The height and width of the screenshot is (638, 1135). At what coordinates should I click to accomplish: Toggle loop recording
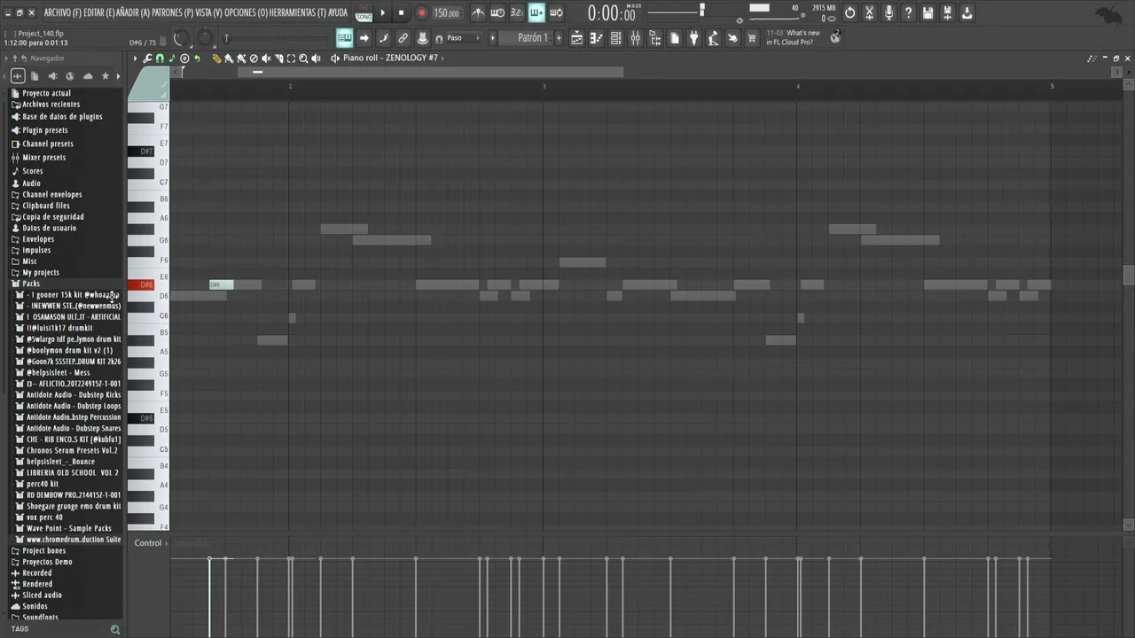556,13
